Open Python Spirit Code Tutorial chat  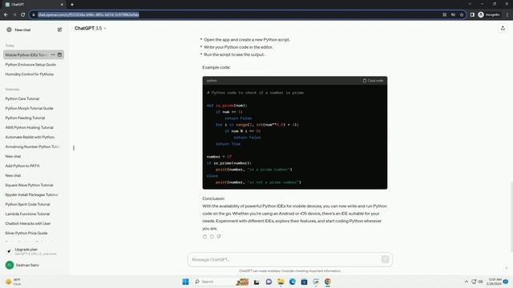[27, 205]
